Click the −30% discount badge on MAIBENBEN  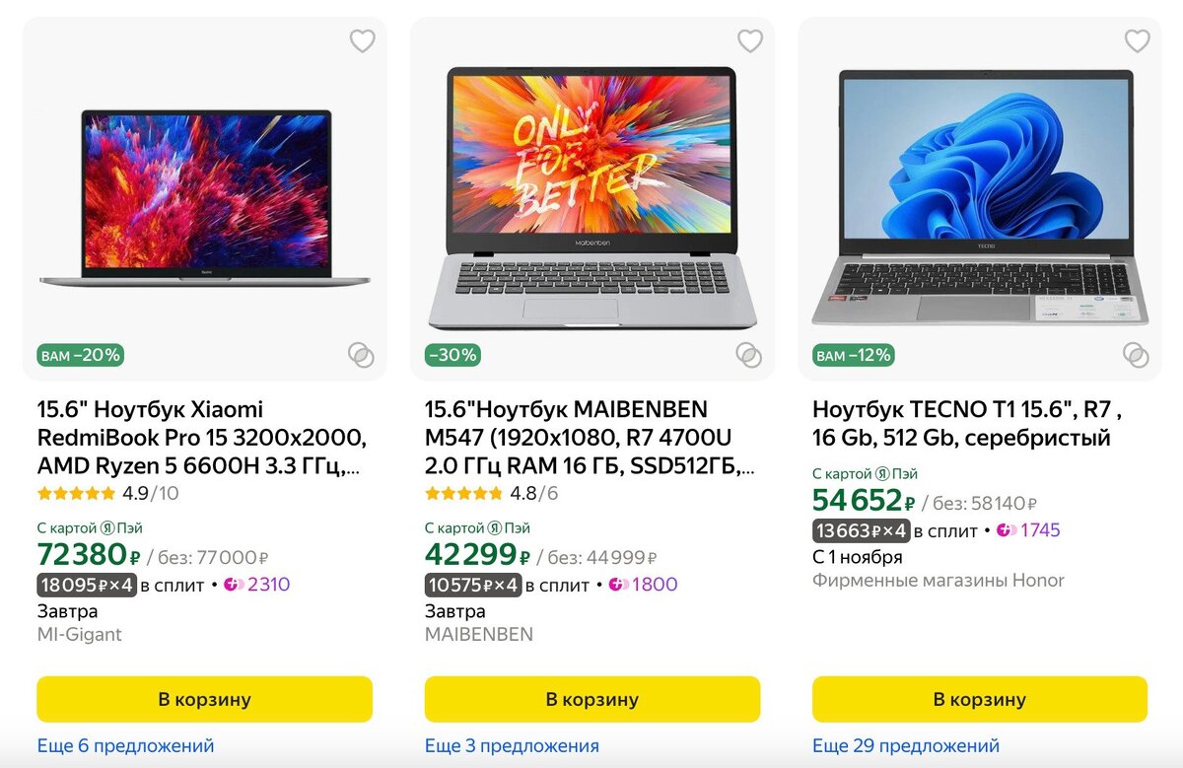coord(452,355)
